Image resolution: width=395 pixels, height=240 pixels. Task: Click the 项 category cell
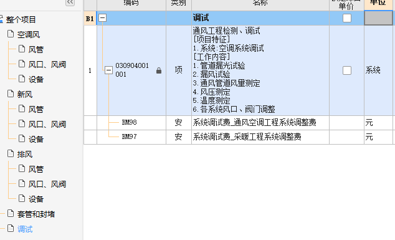[179, 70]
